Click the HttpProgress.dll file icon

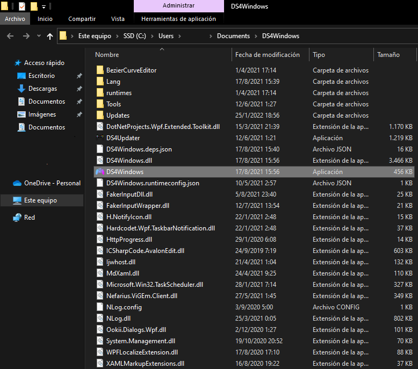100,239
